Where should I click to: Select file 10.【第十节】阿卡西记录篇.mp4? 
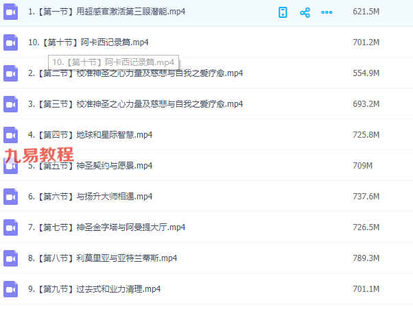[88, 42]
